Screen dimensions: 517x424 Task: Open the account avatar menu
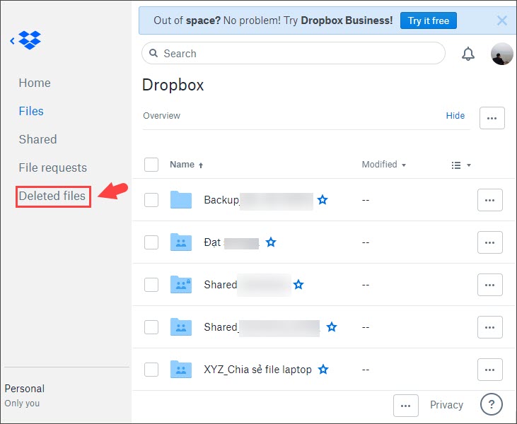tap(502, 54)
